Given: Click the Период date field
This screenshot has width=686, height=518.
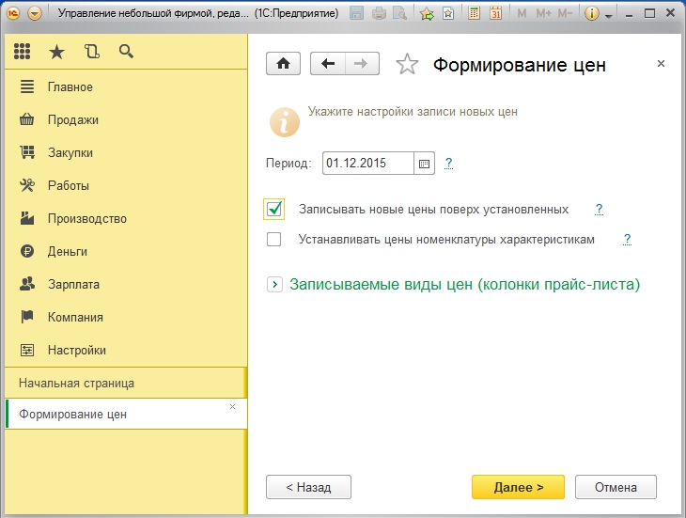Looking at the screenshot, I should coord(368,164).
